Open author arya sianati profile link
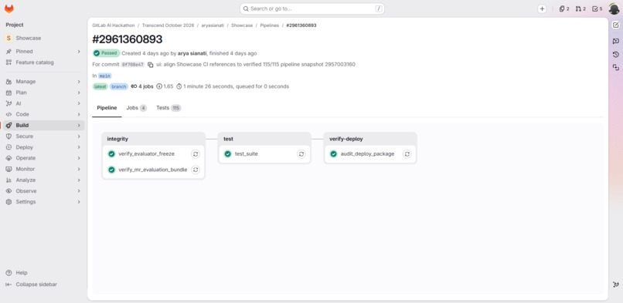 click(x=192, y=53)
